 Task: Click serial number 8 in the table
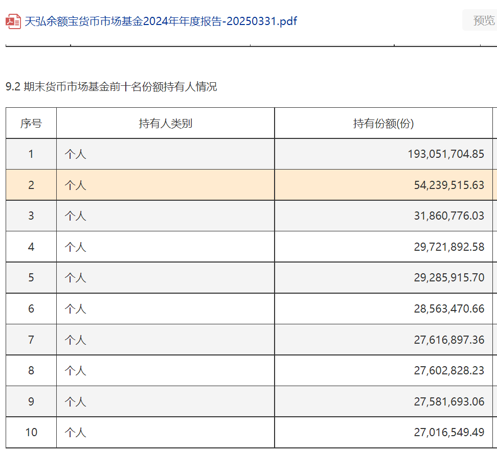[31, 370]
